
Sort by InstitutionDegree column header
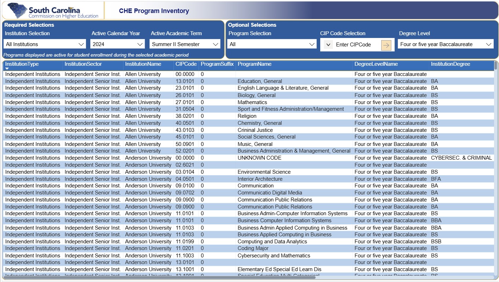(450, 64)
